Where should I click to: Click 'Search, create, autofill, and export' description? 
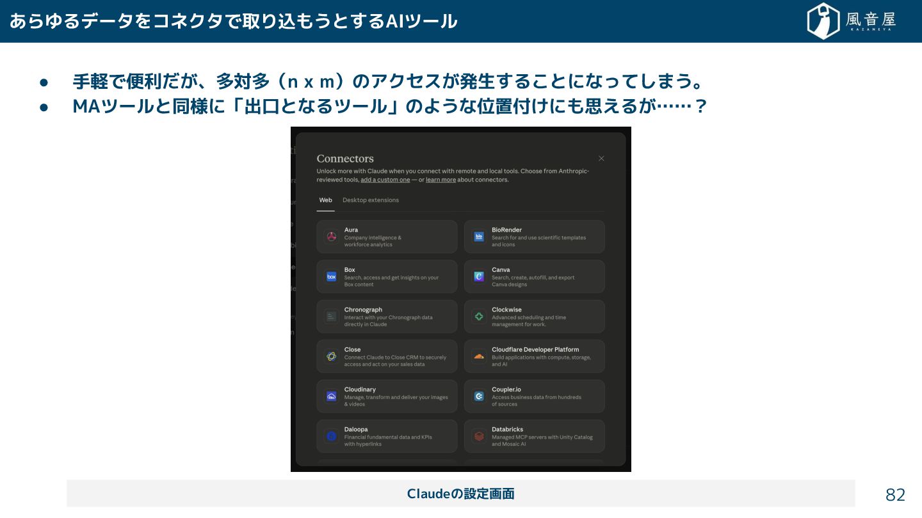coord(533,281)
